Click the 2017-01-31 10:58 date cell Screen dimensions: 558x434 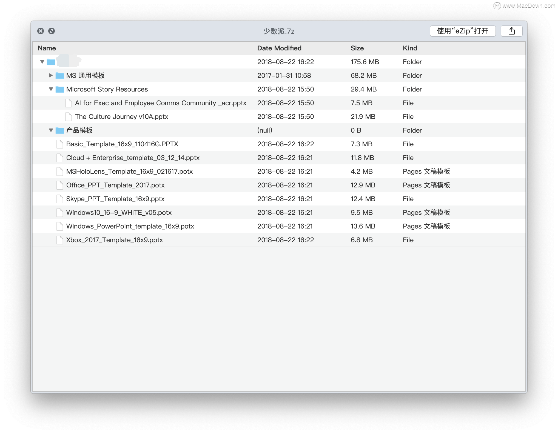point(284,76)
